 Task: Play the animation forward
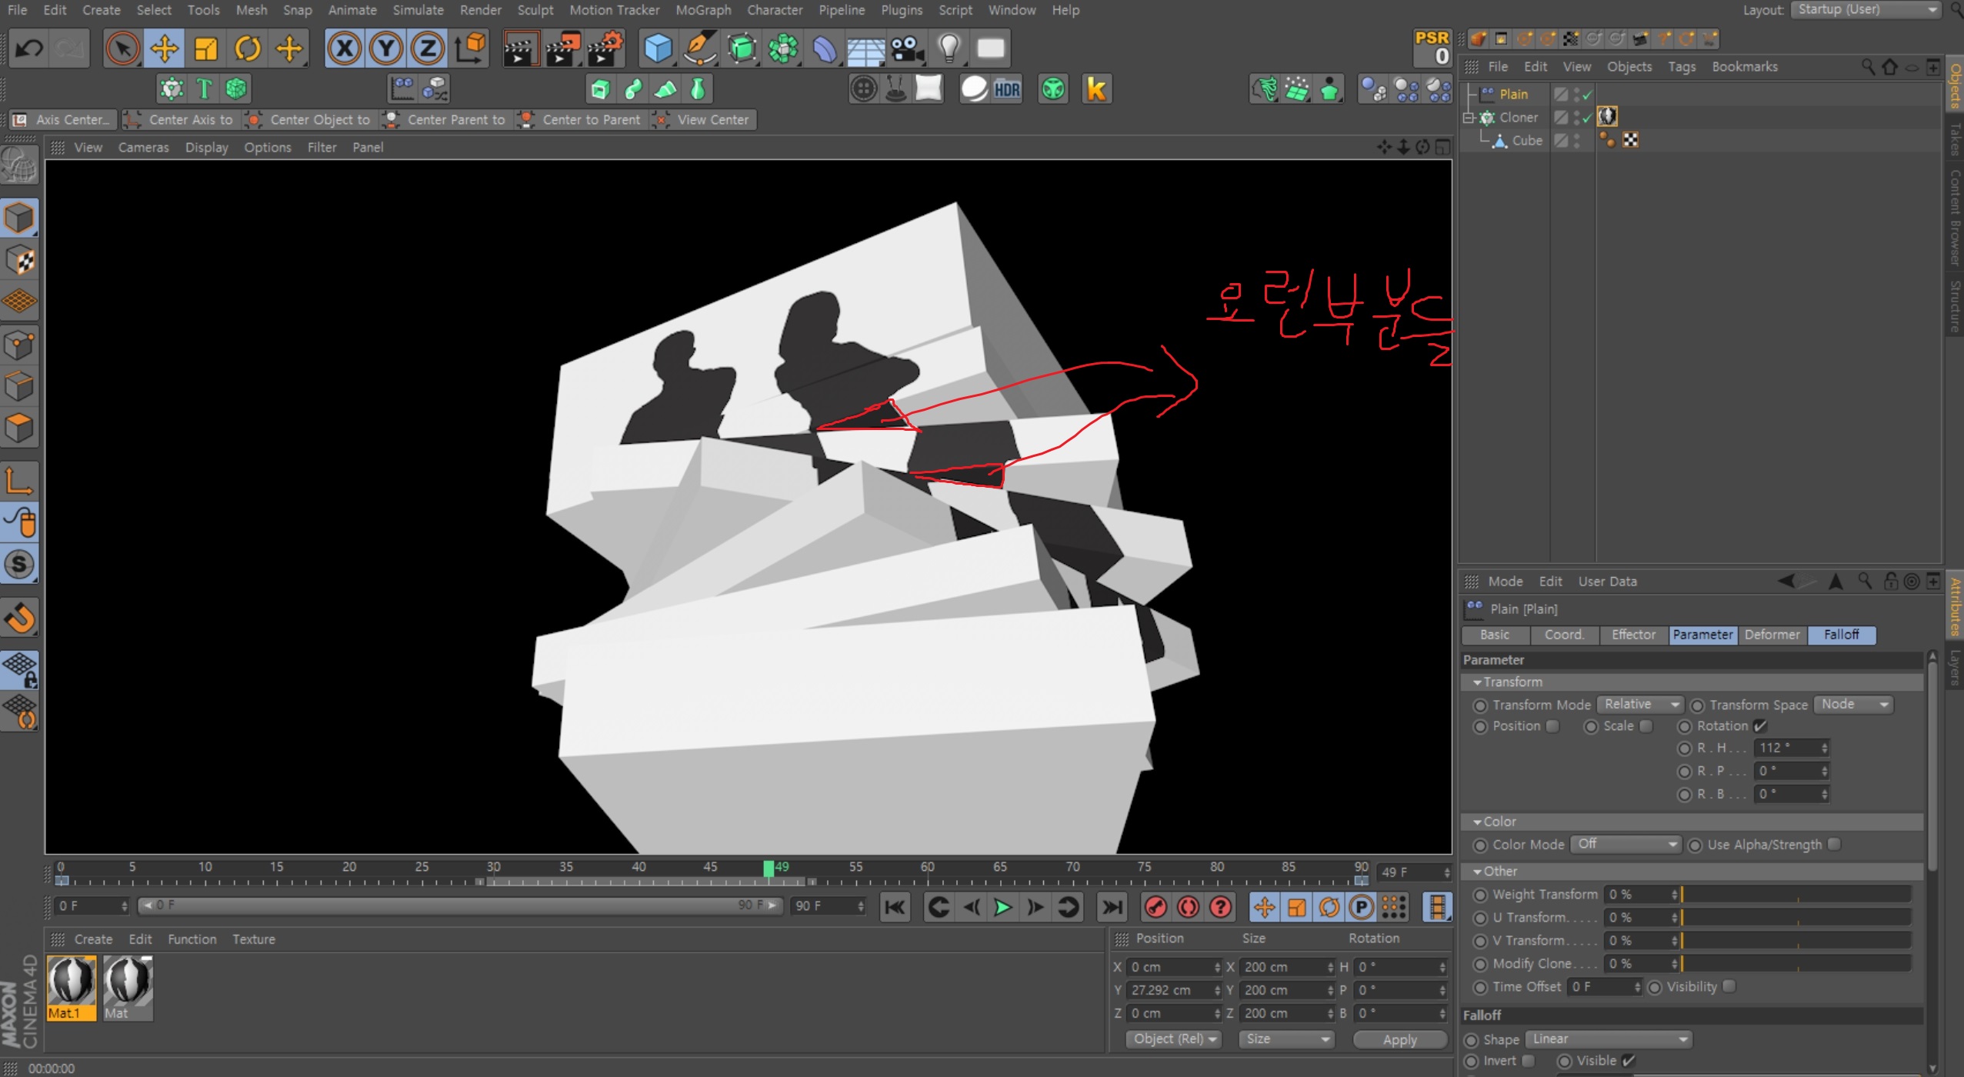(1002, 908)
